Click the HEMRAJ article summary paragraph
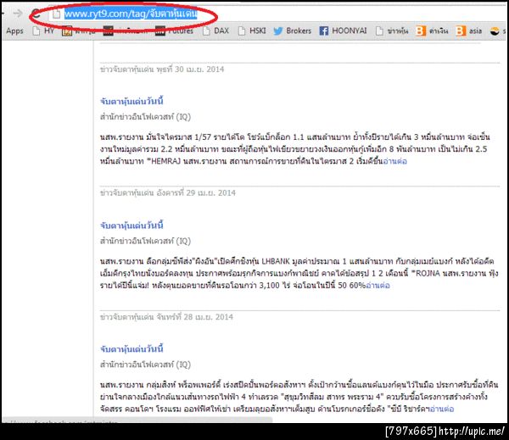Image resolution: width=509 pixels, height=440 pixels. 294,149
